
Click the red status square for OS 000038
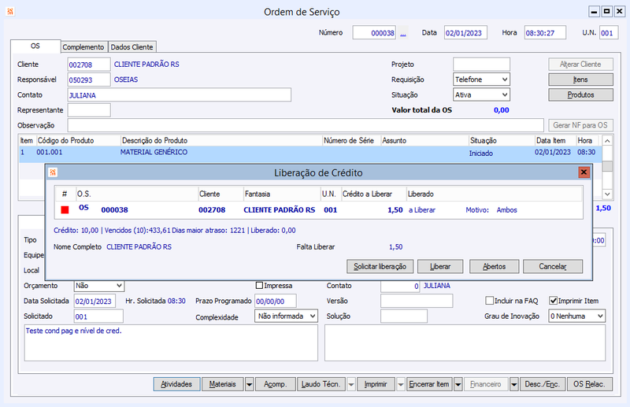coord(65,210)
